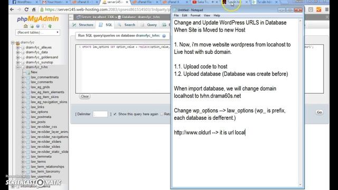Click table icon next to law_posts
The height and width of the screenshot is (190, 338).
pyautogui.click(x=28, y=122)
